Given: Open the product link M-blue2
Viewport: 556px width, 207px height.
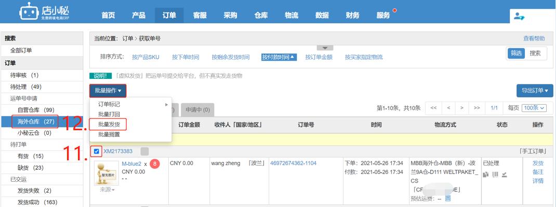Looking at the screenshot, I should click(x=131, y=164).
